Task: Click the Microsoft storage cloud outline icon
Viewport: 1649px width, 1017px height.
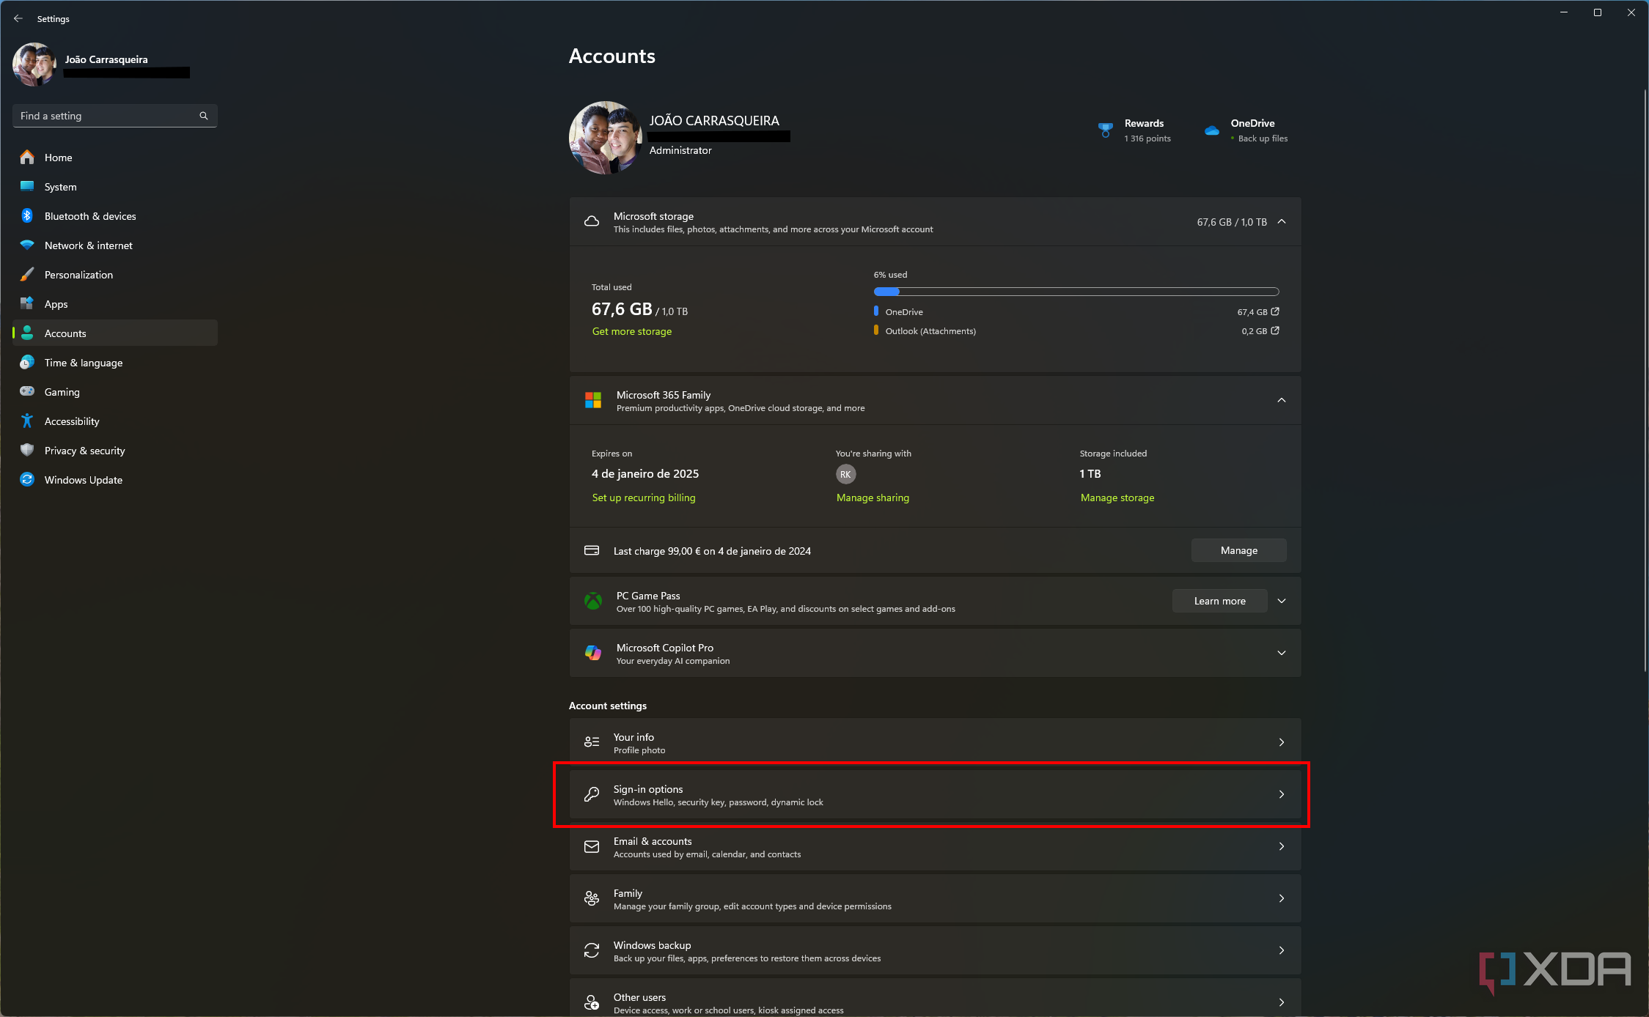Action: 592,221
